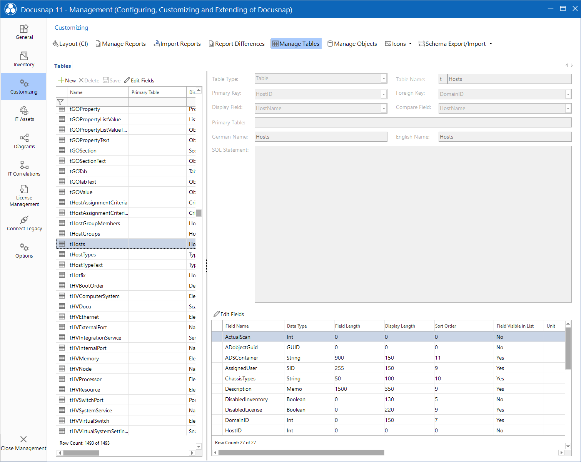581x462 pixels.
Task: Click the filter funnel icon above the table list
Action: click(x=61, y=102)
